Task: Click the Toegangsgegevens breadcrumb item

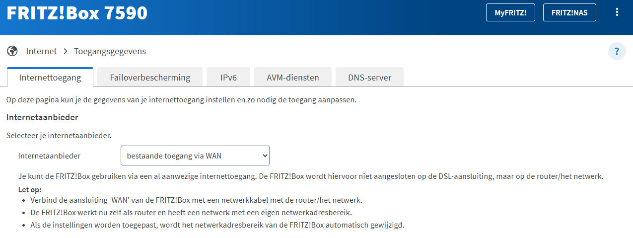Action: [x=110, y=51]
